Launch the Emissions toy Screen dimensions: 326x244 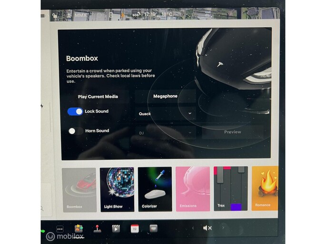click(x=192, y=189)
